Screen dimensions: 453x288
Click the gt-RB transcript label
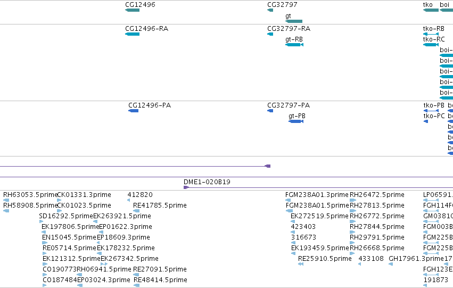tap(294, 39)
